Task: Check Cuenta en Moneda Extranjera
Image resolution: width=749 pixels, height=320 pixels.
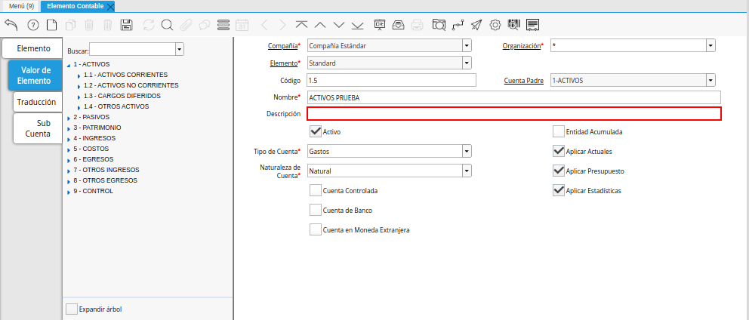Action: pyautogui.click(x=316, y=229)
